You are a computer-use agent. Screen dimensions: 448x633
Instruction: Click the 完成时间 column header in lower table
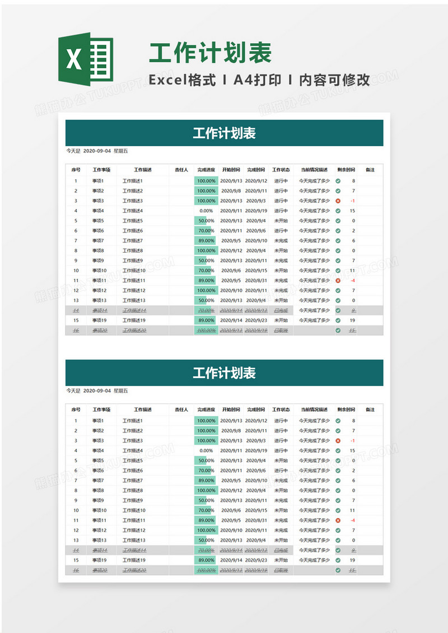[256, 409]
